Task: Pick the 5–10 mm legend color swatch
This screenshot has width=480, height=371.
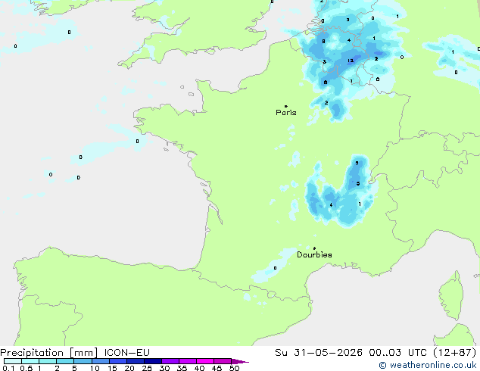Action: click(x=83, y=361)
